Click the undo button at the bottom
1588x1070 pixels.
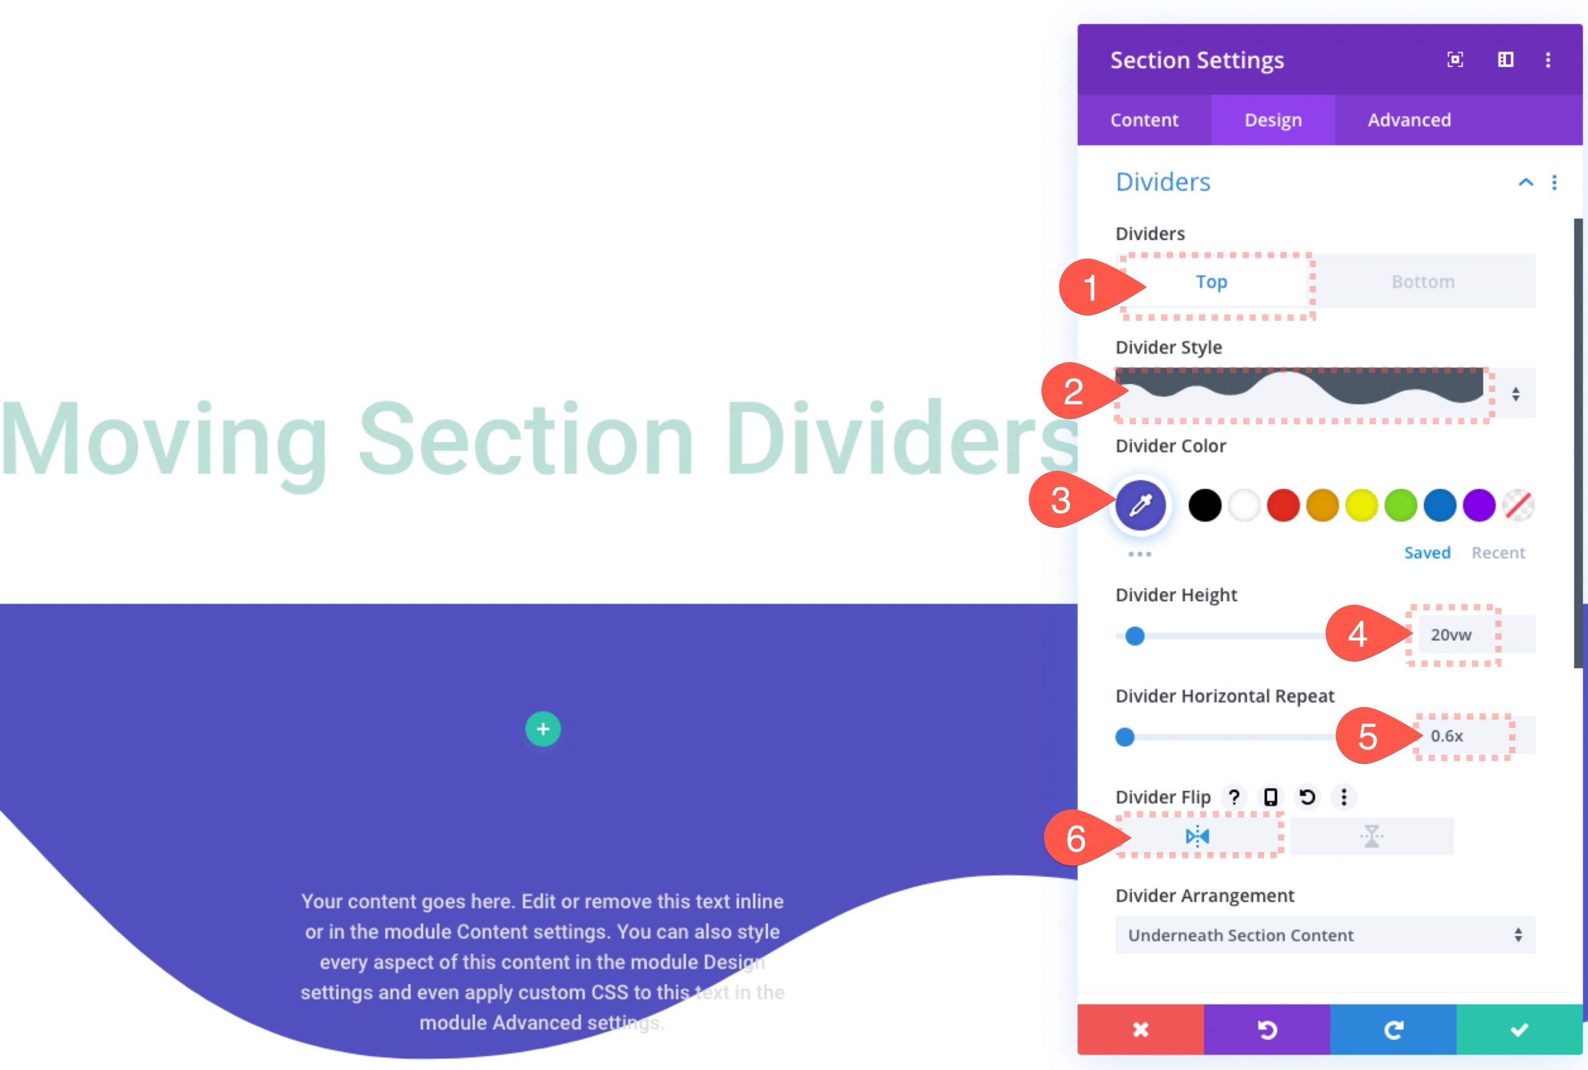pos(1268,1030)
